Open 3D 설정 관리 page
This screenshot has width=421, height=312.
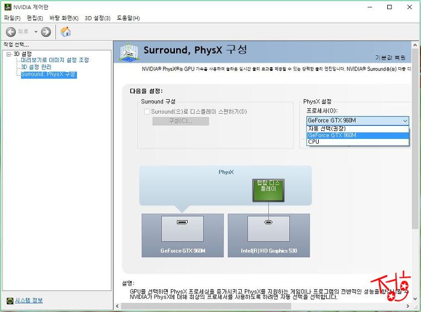[x=36, y=67]
